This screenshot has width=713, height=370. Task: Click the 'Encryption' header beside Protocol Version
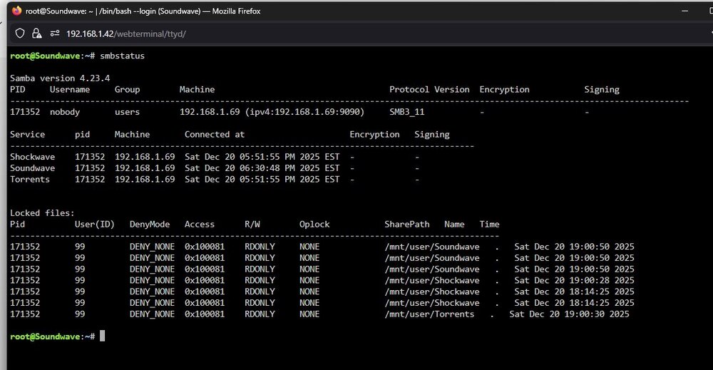pyautogui.click(x=504, y=90)
